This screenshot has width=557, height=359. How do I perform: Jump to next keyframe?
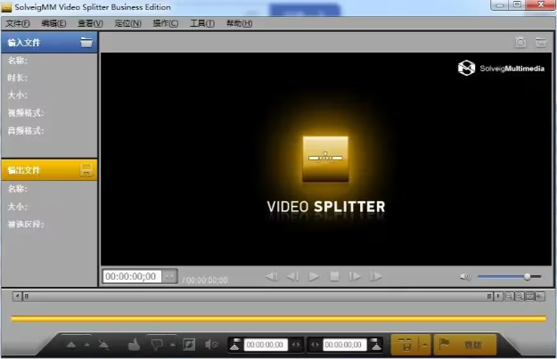click(376, 276)
